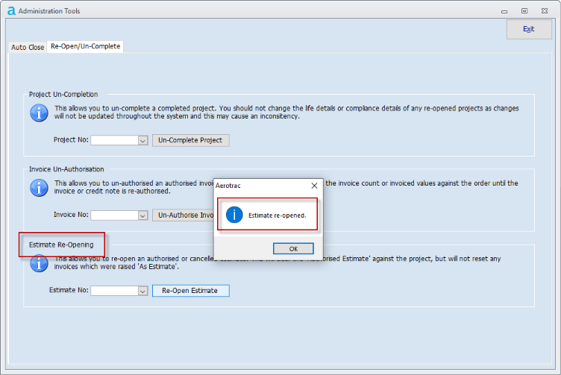Click the Invoice Un-Authorisation info icon

coord(39,187)
